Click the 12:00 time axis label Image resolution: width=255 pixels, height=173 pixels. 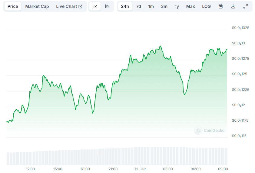click(x=30, y=169)
